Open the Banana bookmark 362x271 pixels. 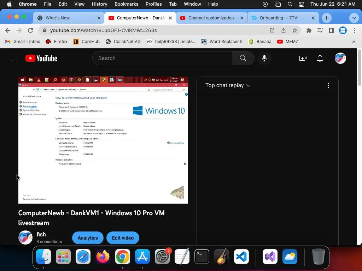[260, 42]
